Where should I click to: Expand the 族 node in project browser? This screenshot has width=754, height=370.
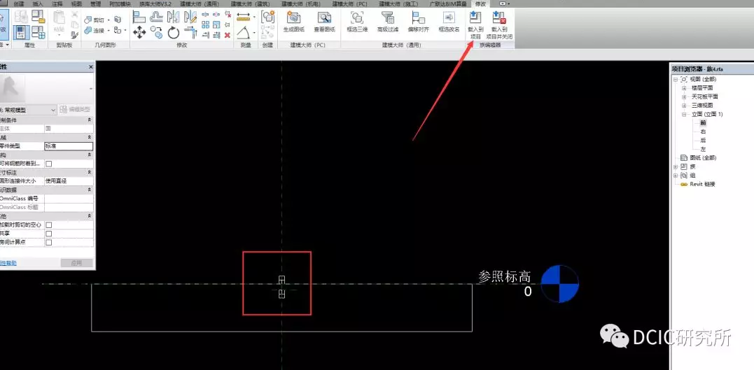pyautogui.click(x=676, y=166)
